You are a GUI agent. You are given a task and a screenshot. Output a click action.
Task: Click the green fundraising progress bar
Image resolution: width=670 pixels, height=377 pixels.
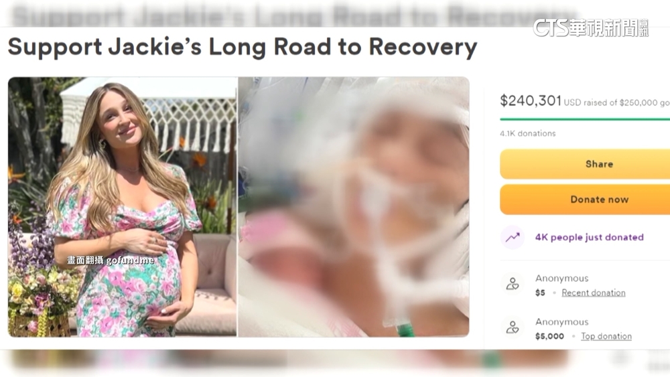pyautogui.click(x=585, y=119)
